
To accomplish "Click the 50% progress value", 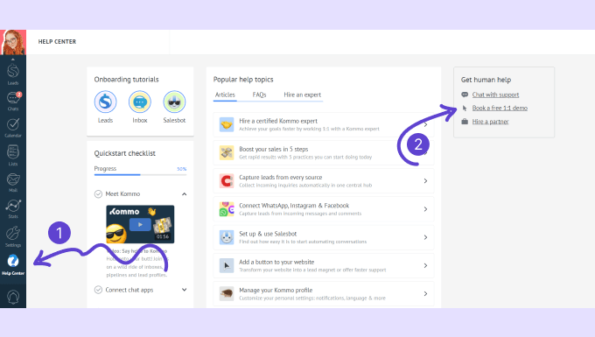I will click(x=182, y=169).
